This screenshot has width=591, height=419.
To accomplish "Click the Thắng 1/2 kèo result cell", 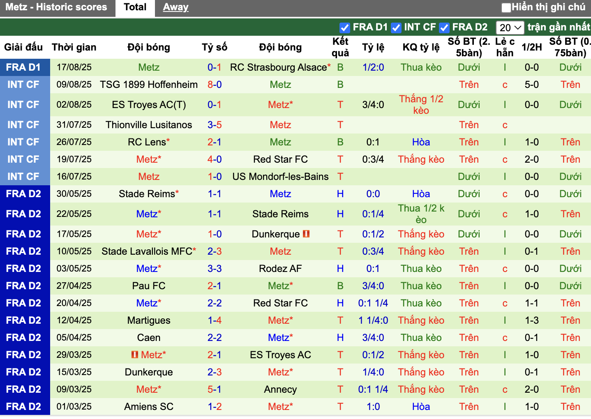I will pos(421,105).
